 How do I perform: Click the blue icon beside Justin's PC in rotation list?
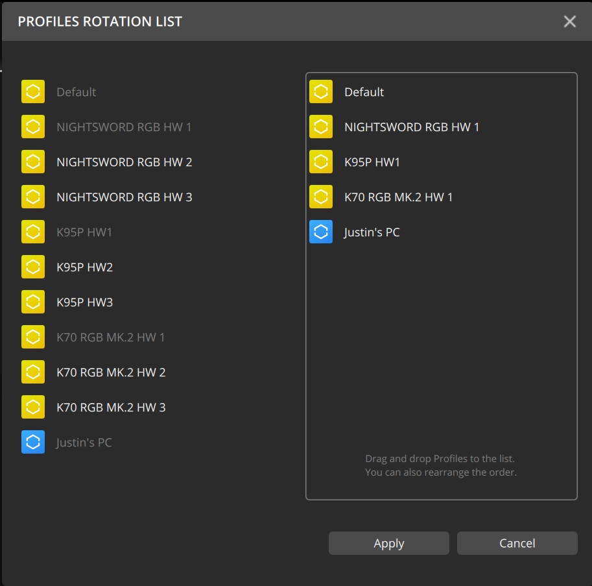coord(320,232)
